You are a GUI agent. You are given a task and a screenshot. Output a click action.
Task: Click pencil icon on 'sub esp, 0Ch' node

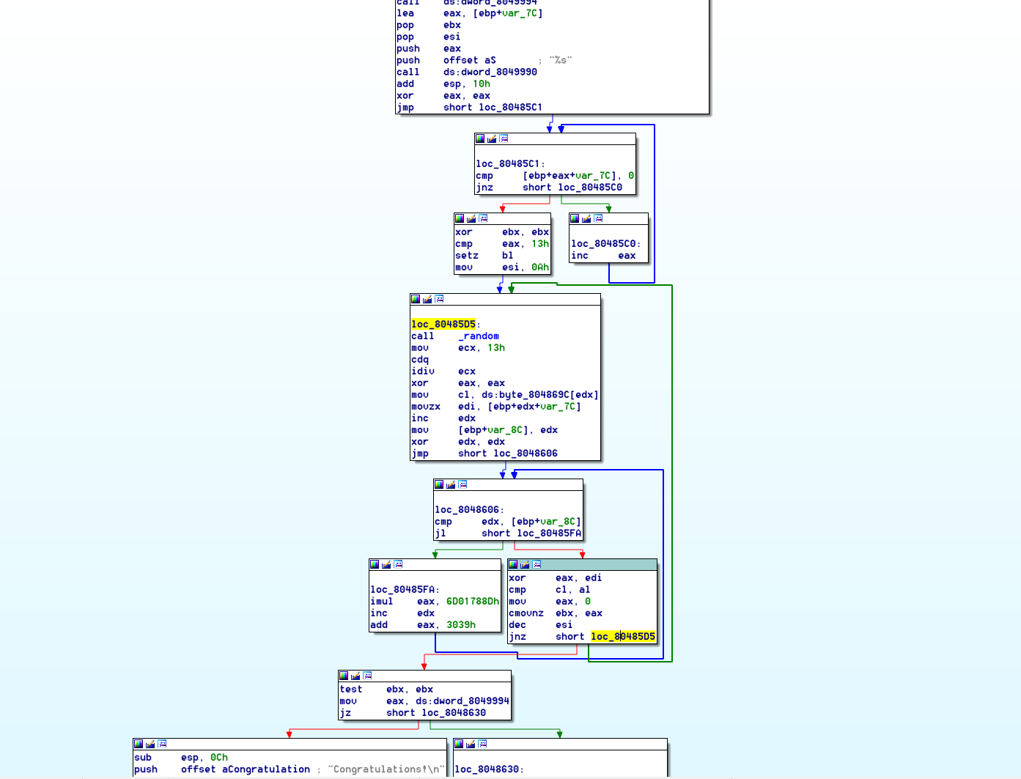click(150, 744)
